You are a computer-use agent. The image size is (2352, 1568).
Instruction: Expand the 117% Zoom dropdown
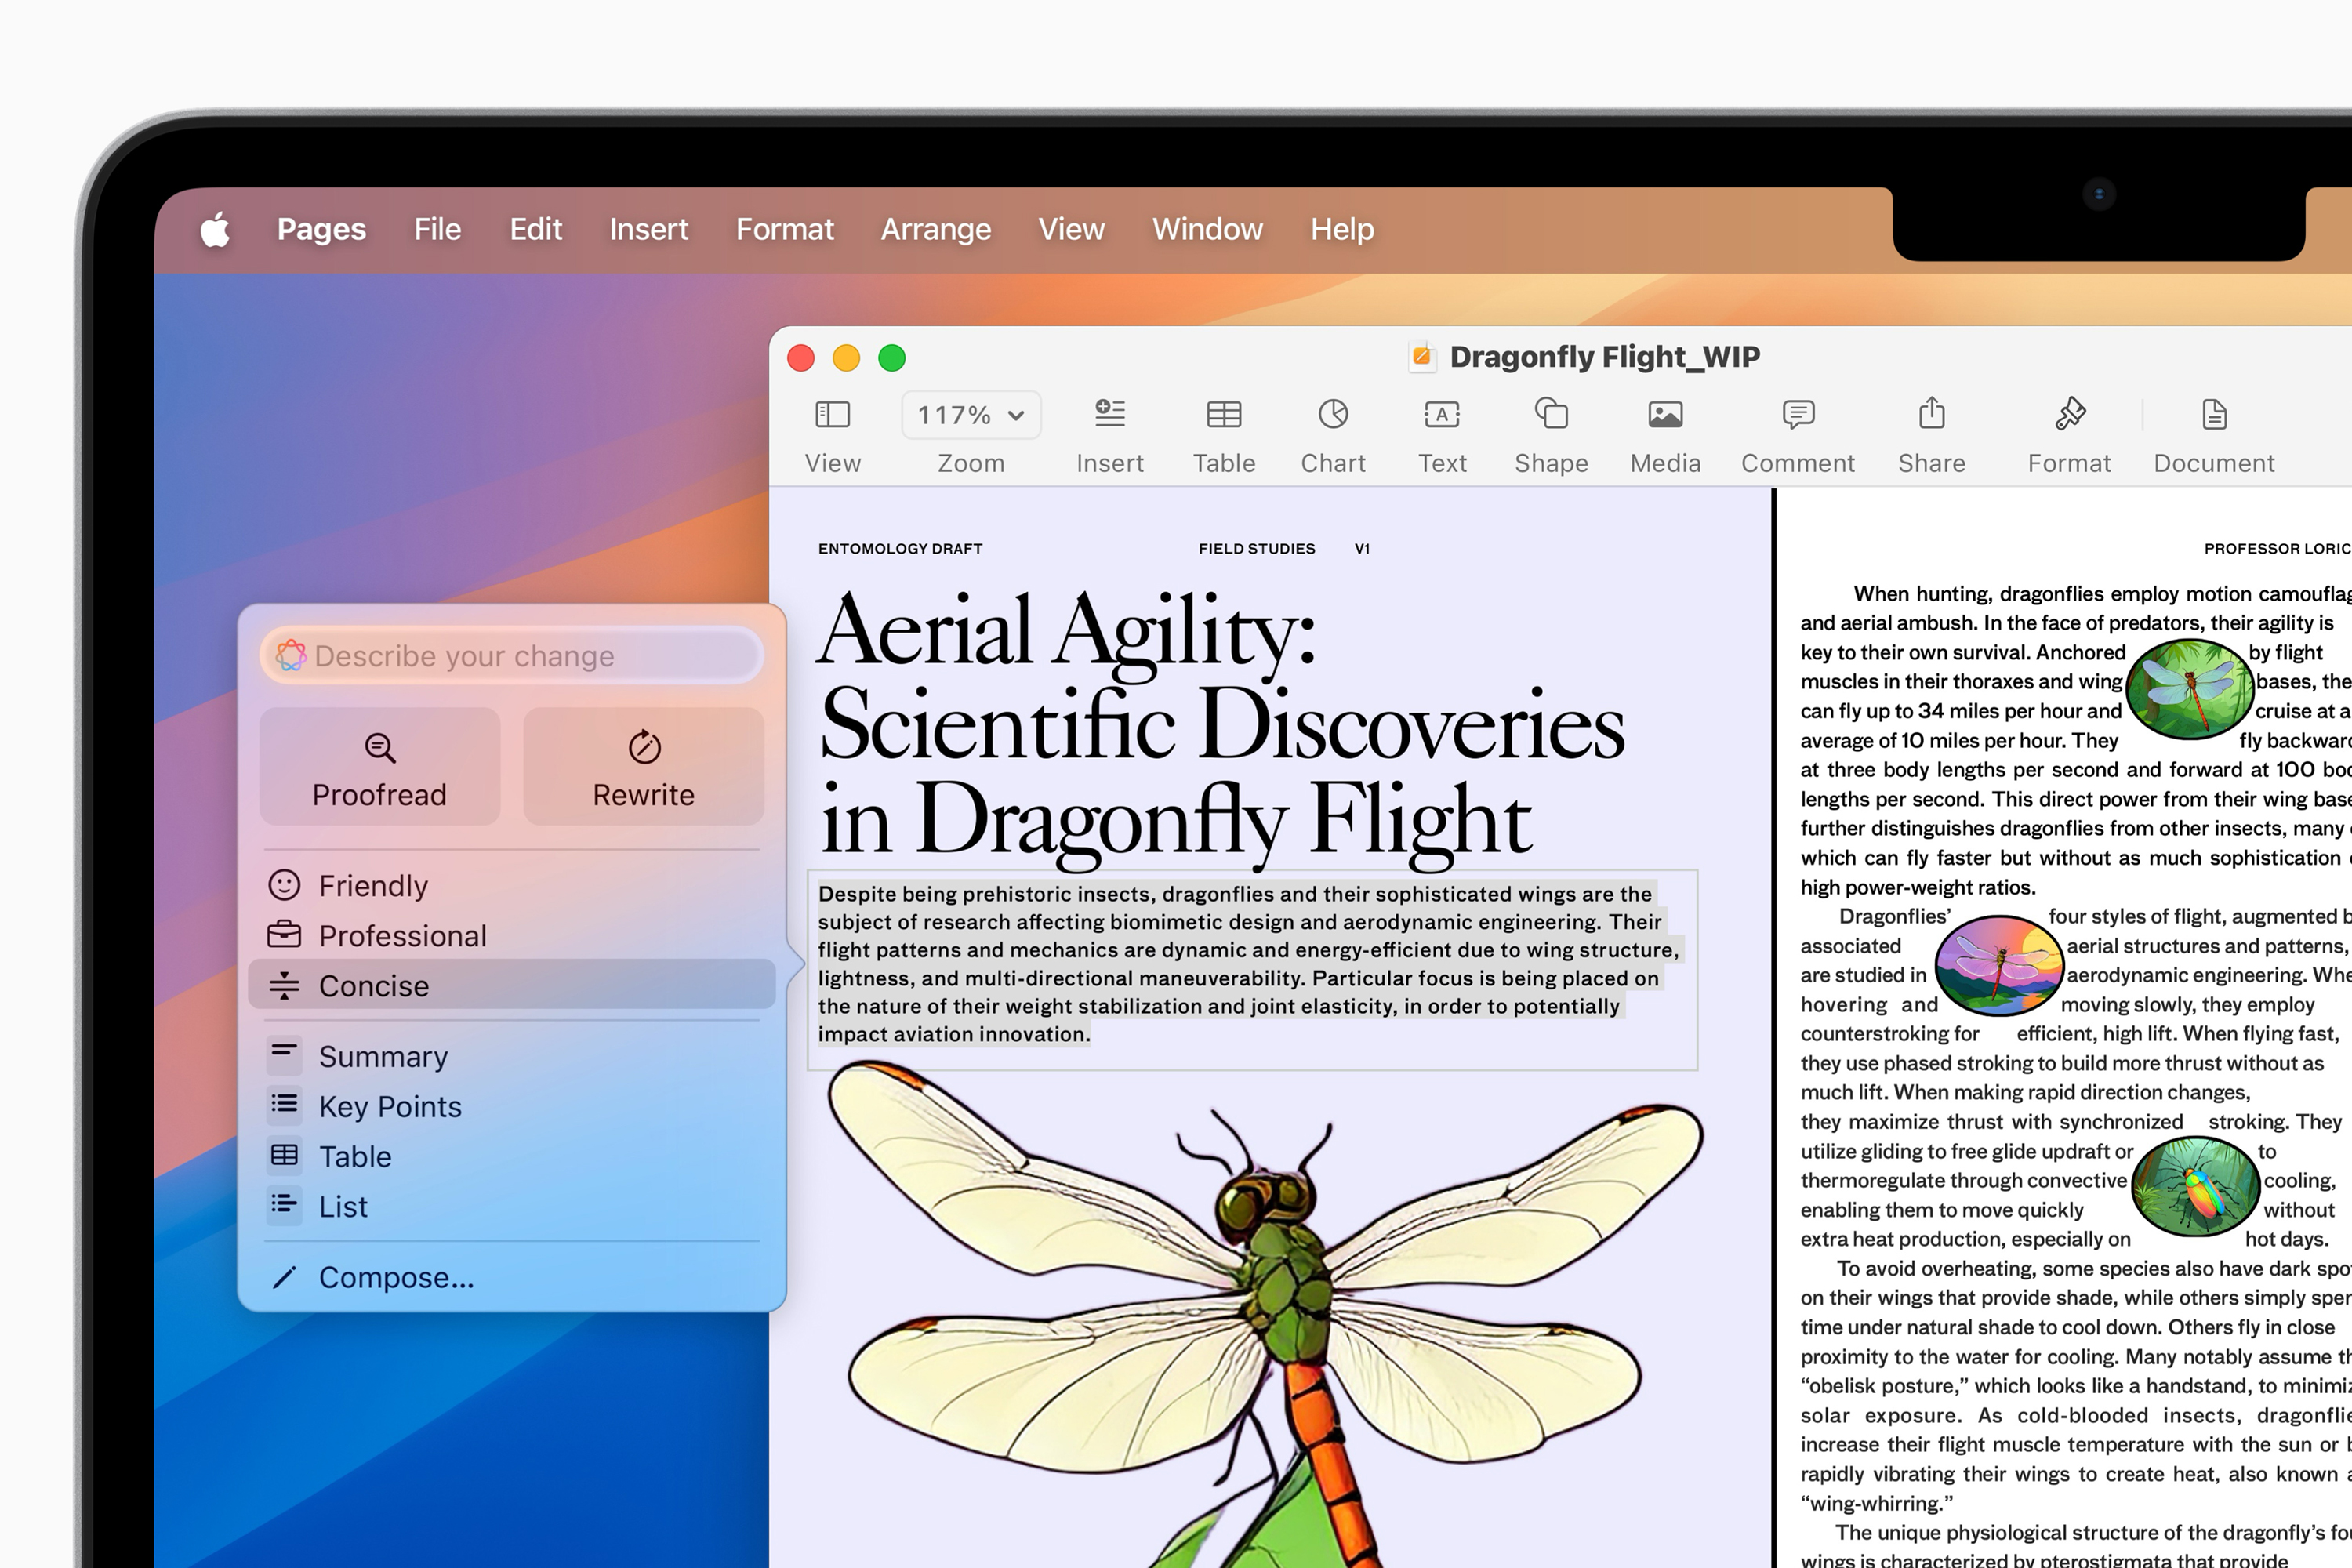click(971, 415)
